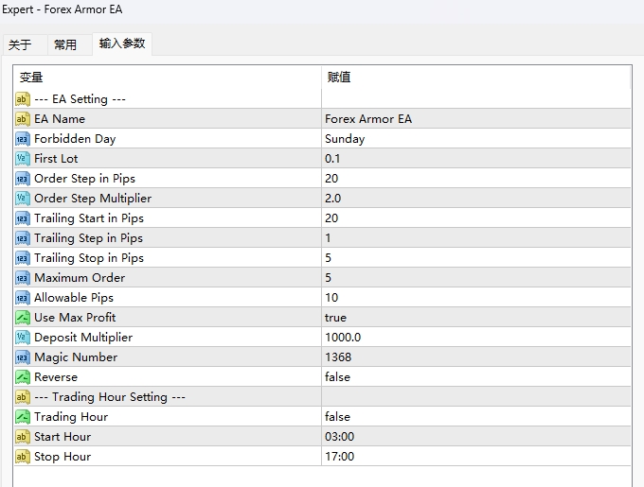Screen dimensions: 644x487
Task: Select the "Stop Hour" variable label
Action: pyautogui.click(x=63, y=457)
